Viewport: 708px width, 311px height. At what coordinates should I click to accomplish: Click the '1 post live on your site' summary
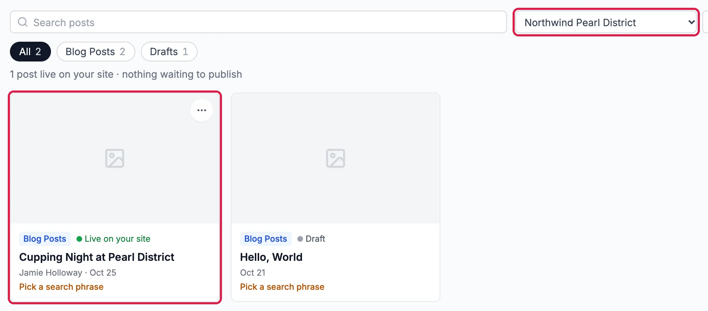[x=62, y=74]
